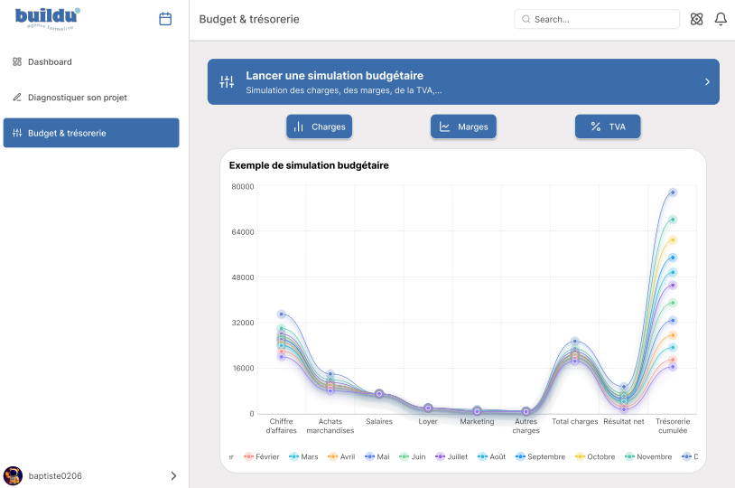
Task: Click the baptiste0206 user avatar
Action: pyautogui.click(x=13, y=475)
